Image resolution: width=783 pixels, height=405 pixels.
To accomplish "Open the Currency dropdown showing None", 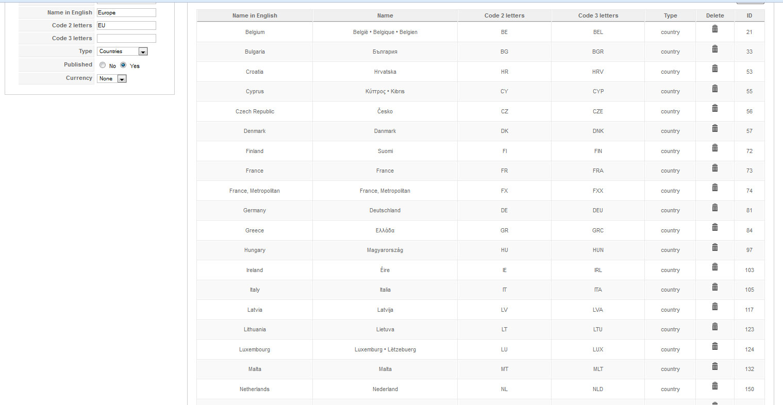I will pos(112,79).
